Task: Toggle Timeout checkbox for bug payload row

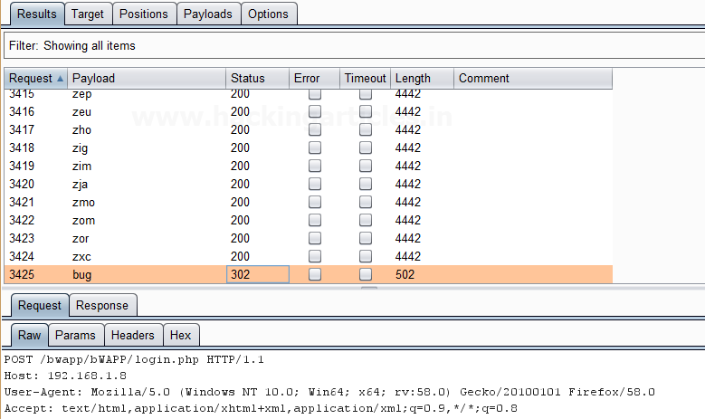Action: pos(366,274)
